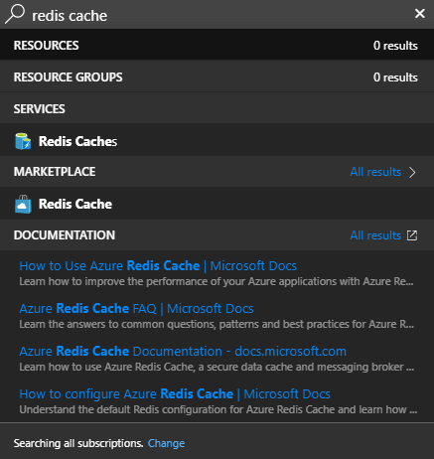Open How to configure Azure Redis Cache
The image size is (434, 459).
(175, 394)
